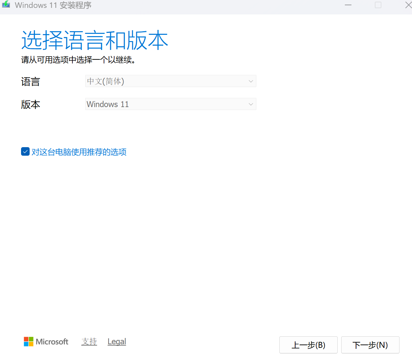Click the four-color Microsoft logo squares
Screen dimensions: 412x359
(x=29, y=342)
